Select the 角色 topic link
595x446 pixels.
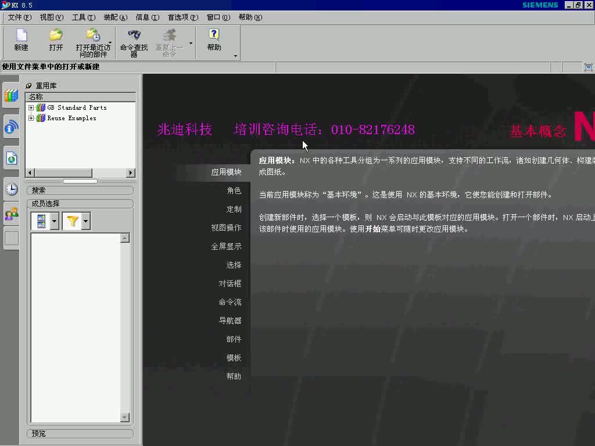click(234, 190)
